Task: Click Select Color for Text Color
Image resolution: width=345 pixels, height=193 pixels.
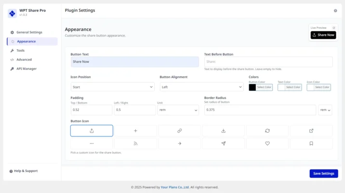Action: 293,87
